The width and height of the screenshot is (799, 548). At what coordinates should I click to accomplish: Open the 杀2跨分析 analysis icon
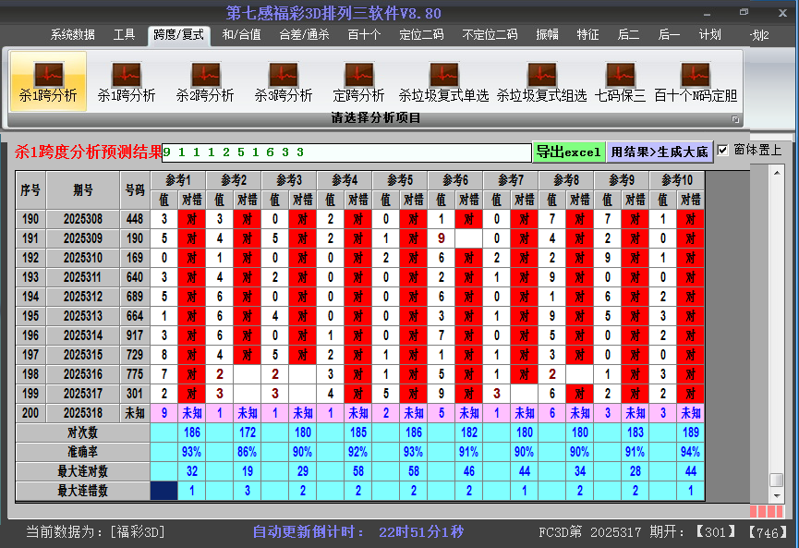click(205, 81)
